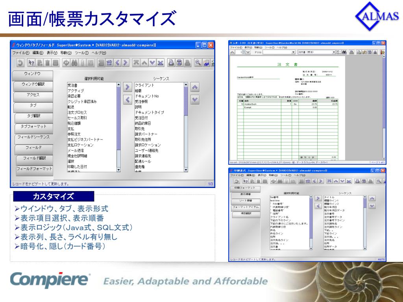The height and width of the screenshot is (302, 403).
Task: Click the magnifier zoom icon in the ウィンドウ/タブ/フィールド toolbar
Action: coord(198,63)
